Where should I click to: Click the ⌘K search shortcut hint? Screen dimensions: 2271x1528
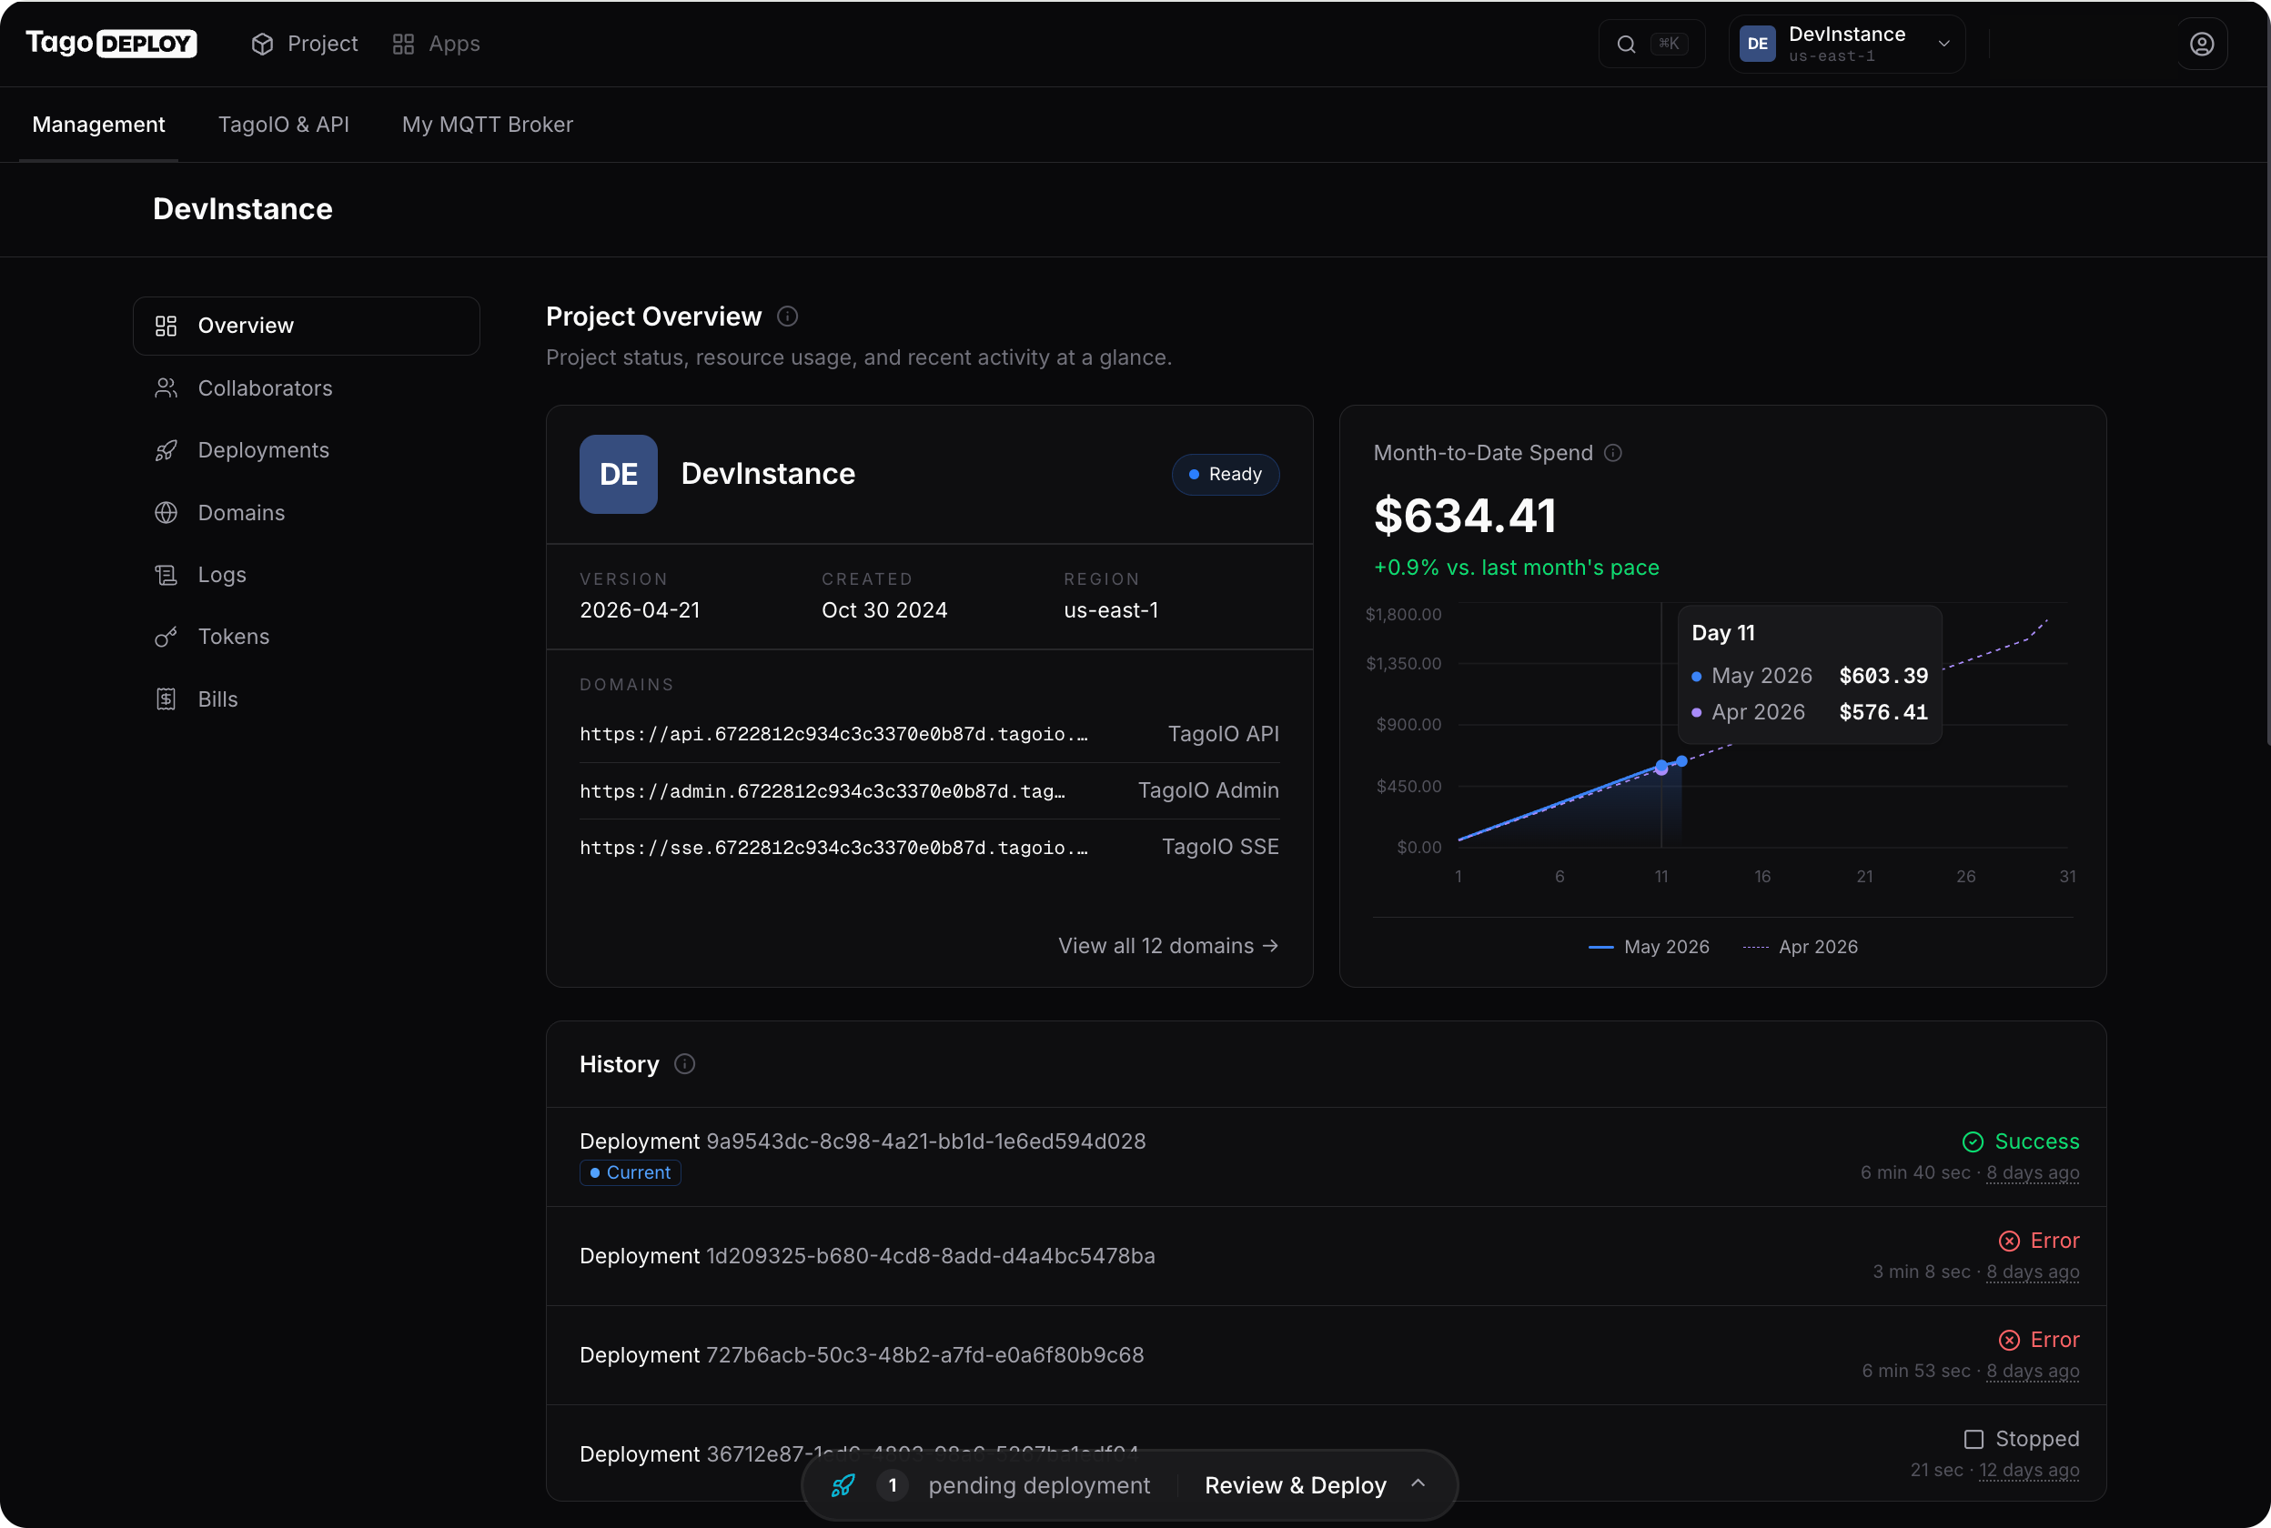pos(1669,44)
